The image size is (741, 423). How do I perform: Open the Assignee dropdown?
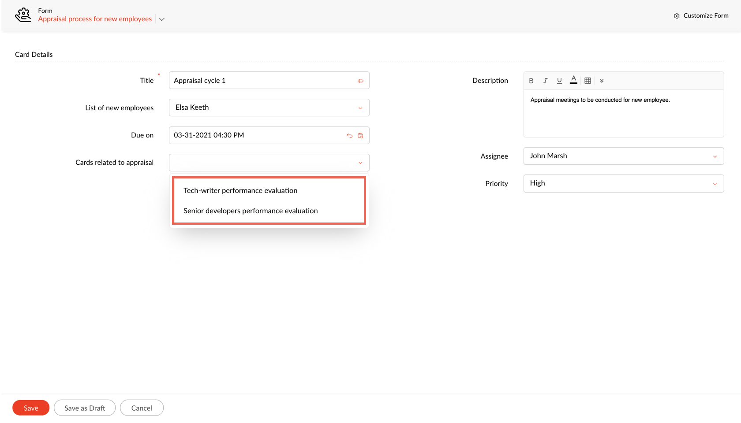(x=623, y=156)
